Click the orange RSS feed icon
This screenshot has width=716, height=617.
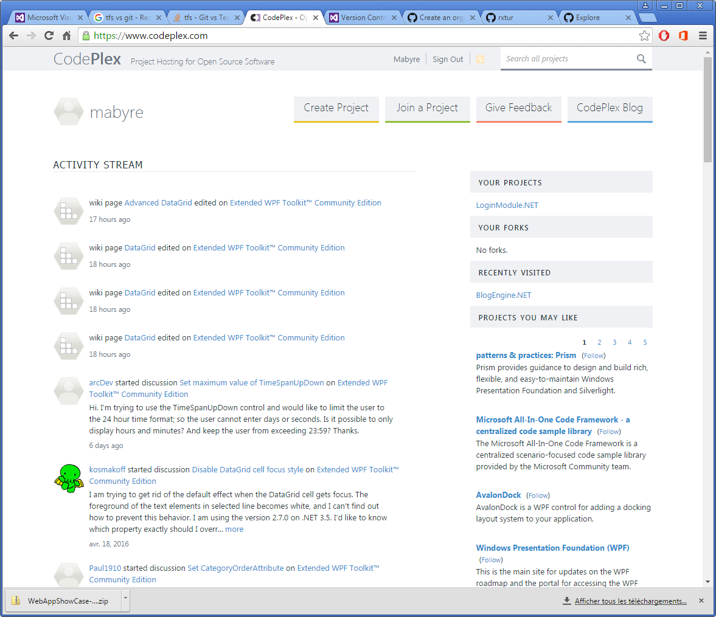coord(481,59)
